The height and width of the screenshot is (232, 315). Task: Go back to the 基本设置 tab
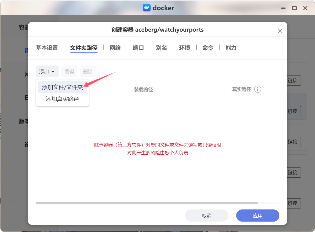coord(46,48)
